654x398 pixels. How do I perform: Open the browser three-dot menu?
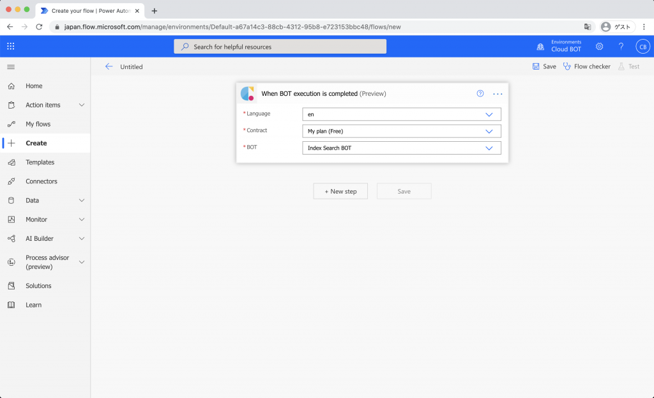coord(644,27)
